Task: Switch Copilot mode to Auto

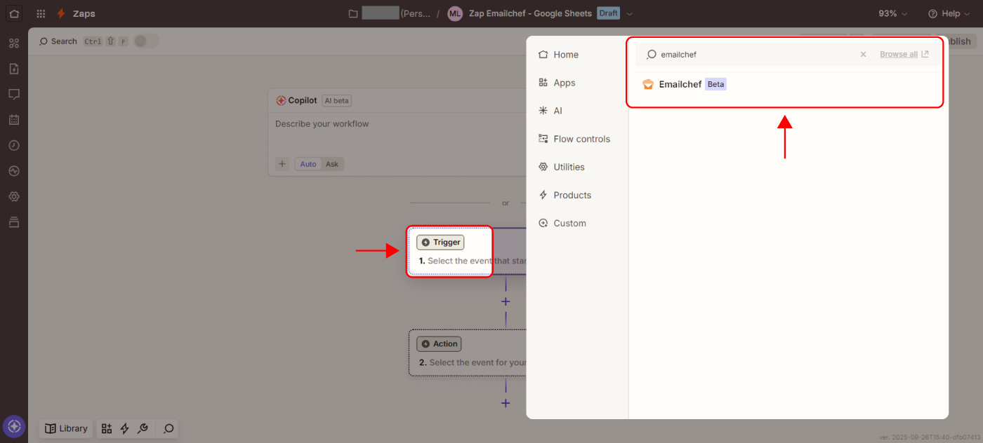Action: 308,164
